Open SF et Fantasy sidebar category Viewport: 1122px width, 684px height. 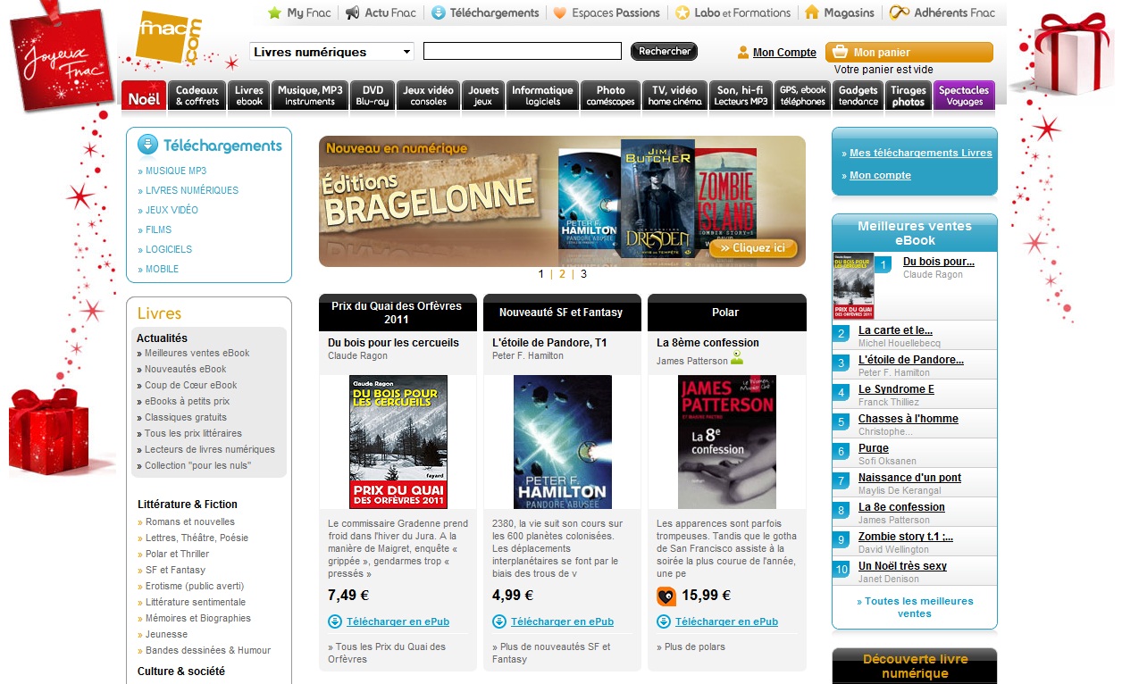click(175, 570)
